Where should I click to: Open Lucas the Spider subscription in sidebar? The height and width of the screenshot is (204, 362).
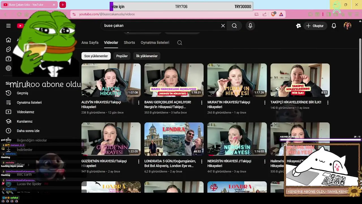point(29,184)
